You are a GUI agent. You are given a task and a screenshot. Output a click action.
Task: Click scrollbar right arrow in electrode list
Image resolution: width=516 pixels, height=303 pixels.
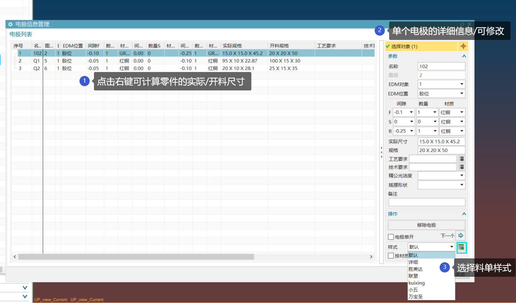pyautogui.click(x=372, y=256)
